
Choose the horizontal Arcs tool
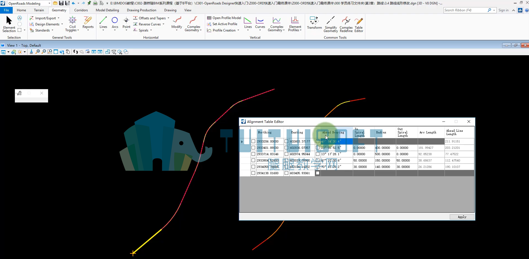click(x=115, y=23)
